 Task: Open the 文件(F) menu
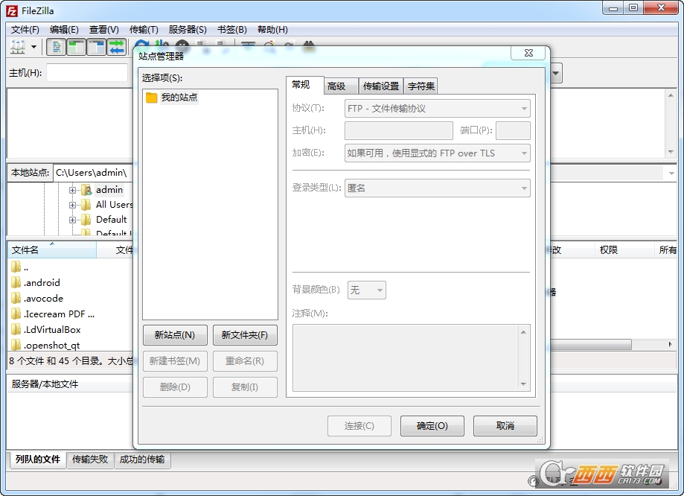click(25, 30)
